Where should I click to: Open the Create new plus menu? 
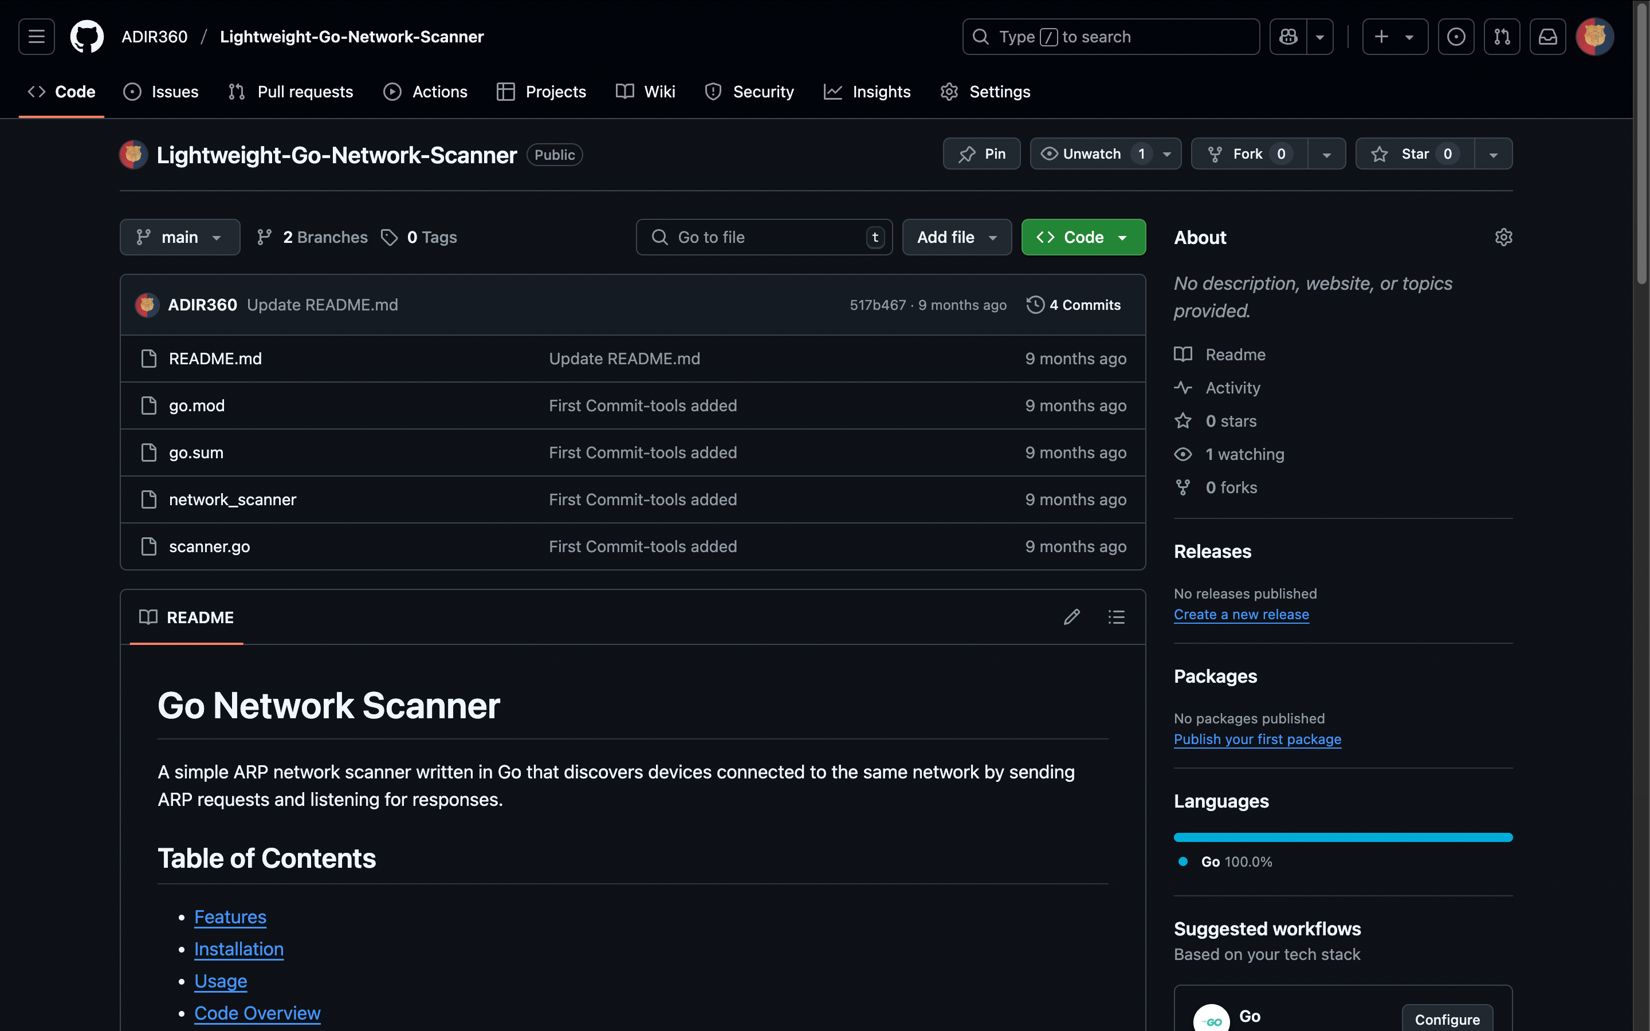pyautogui.click(x=1395, y=37)
